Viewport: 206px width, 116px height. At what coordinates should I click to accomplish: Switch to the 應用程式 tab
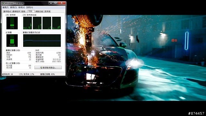pyautogui.click(x=7, y=12)
